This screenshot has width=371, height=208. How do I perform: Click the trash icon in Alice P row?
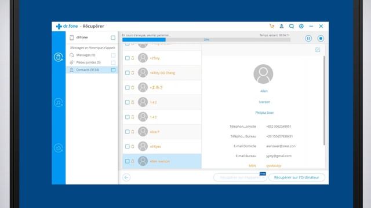point(133,132)
